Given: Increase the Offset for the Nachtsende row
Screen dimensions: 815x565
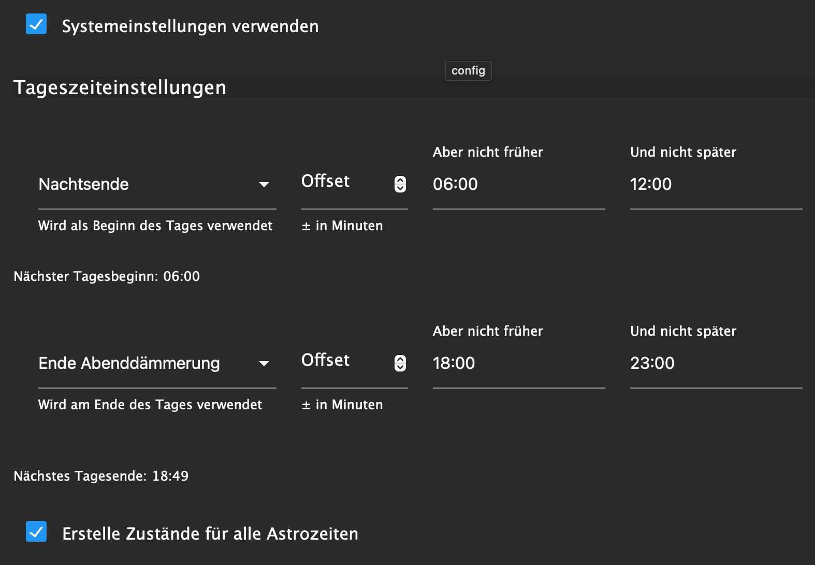Looking at the screenshot, I should tap(400, 181).
